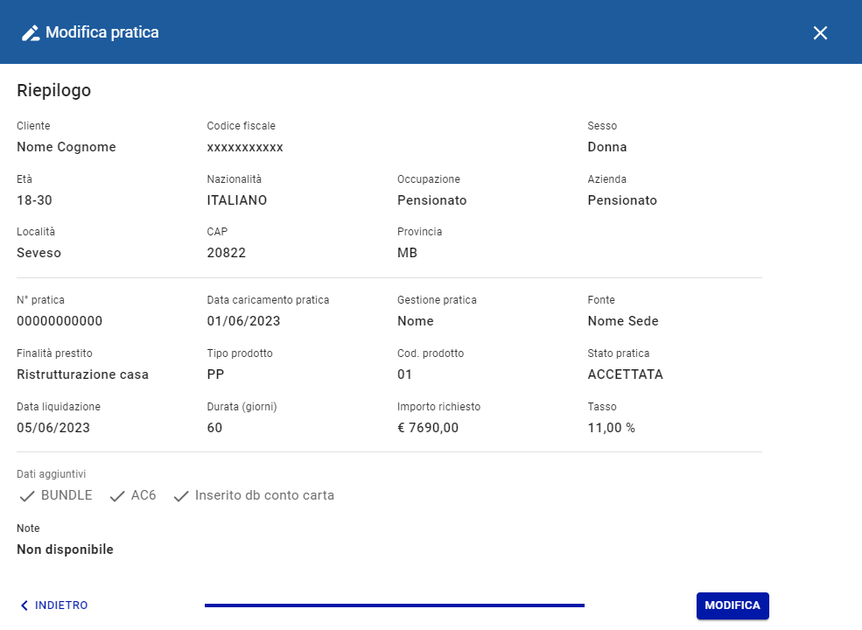Click the back chevron arrow icon

(25, 605)
